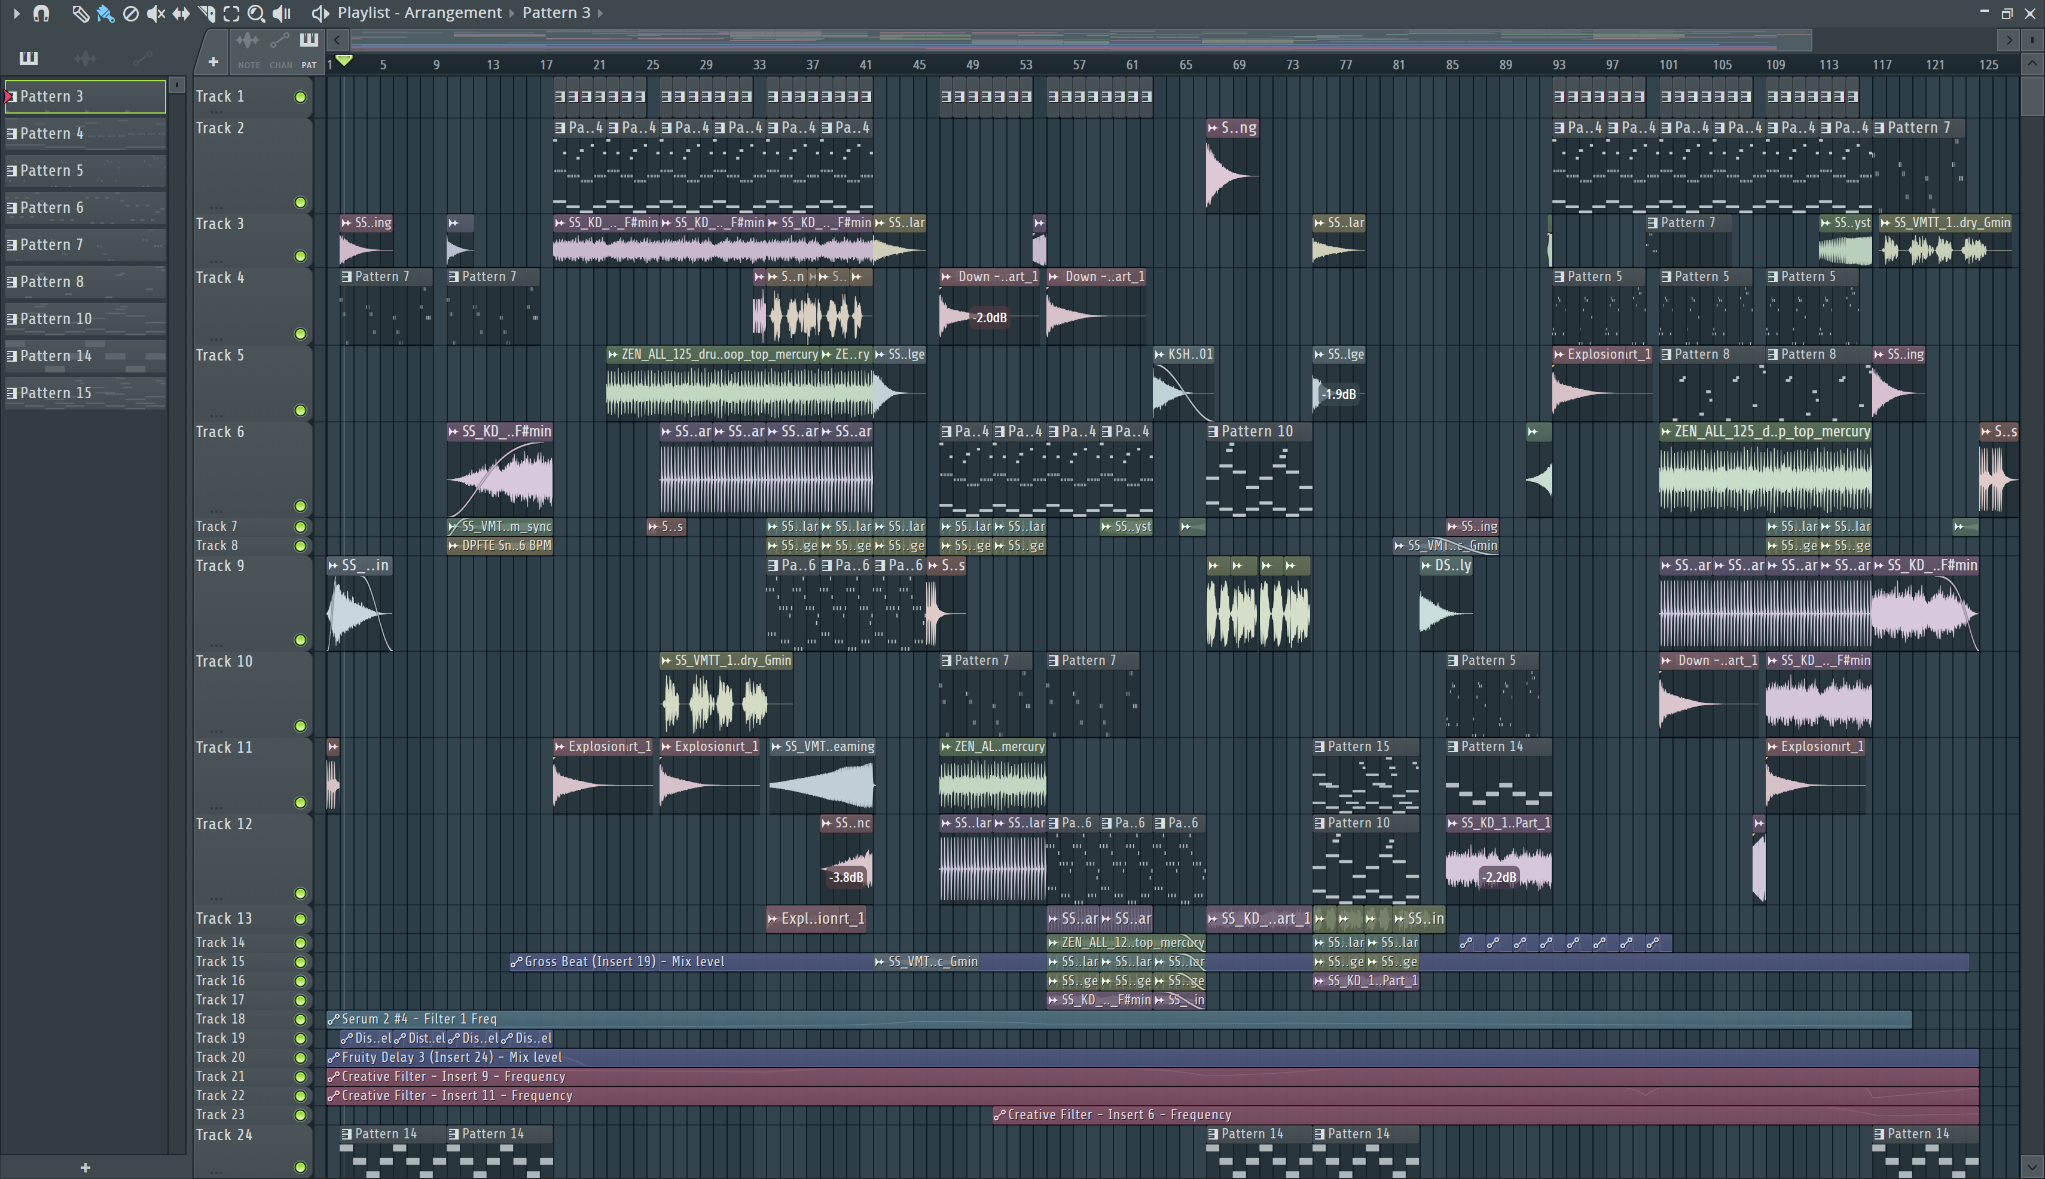Click the horizontal overview scrollbar

[1081, 39]
